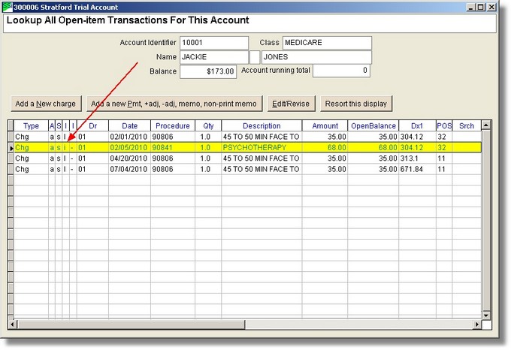Image resolution: width=511 pixels, height=350 pixels.
Task: Select the 04/20/2010 date cell
Action: click(x=129, y=158)
